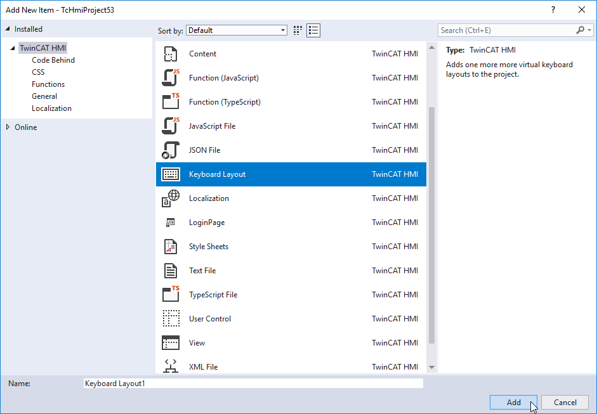
Task: Switch to medium icons list view
Action: [x=313, y=30]
